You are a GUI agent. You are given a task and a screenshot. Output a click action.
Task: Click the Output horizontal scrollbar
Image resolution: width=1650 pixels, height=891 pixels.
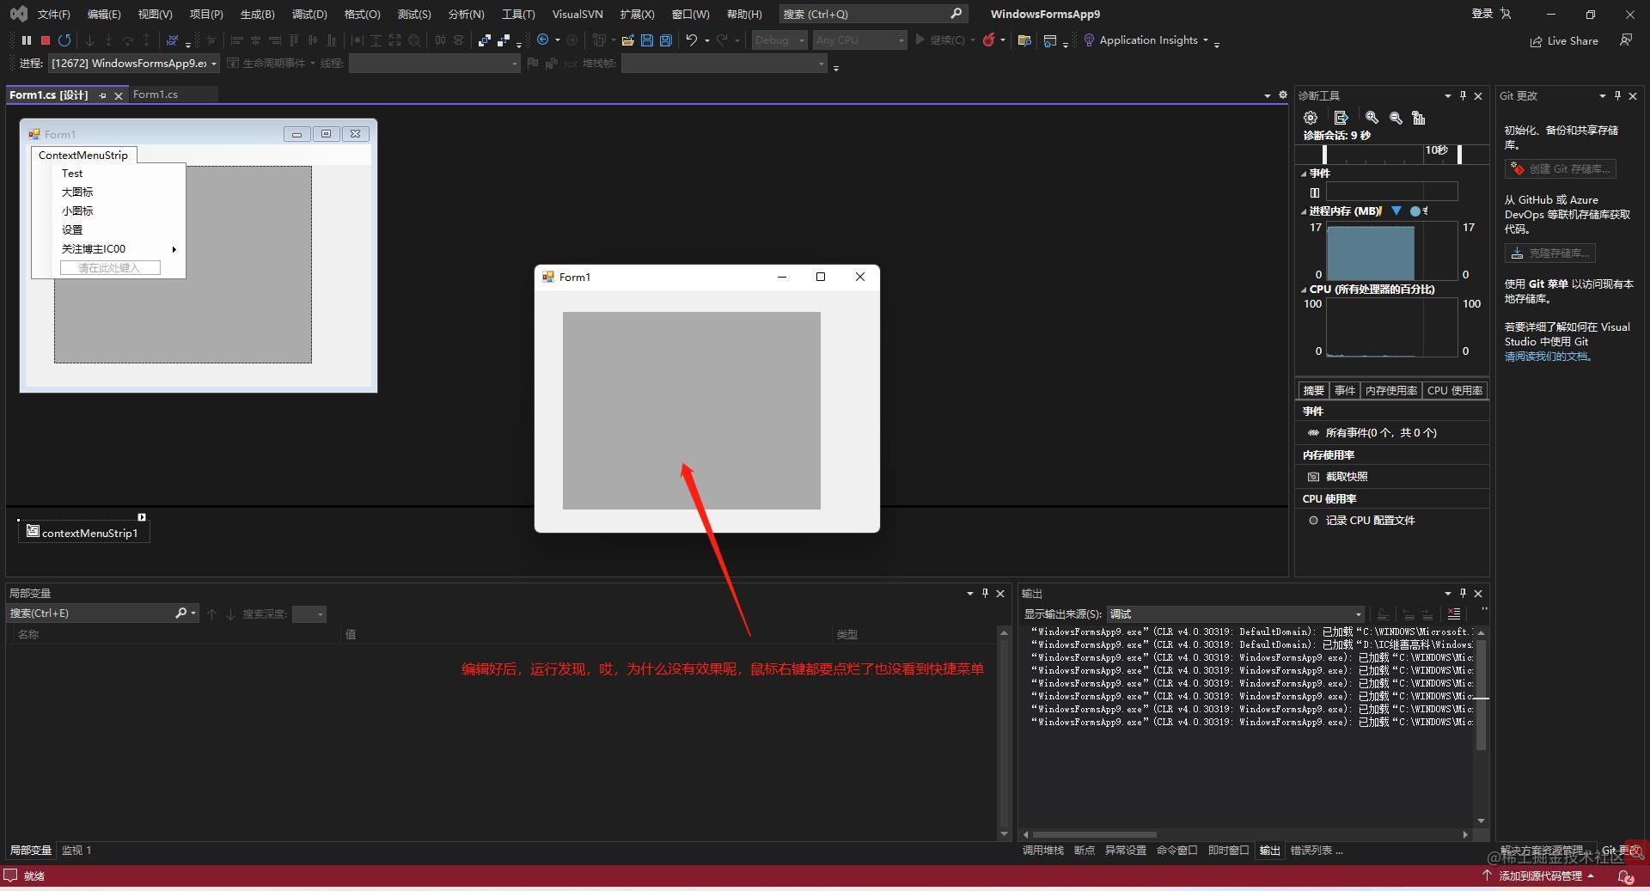[1094, 834]
